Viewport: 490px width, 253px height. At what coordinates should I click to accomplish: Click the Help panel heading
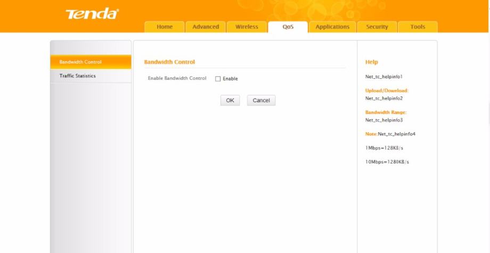click(371, 62)
